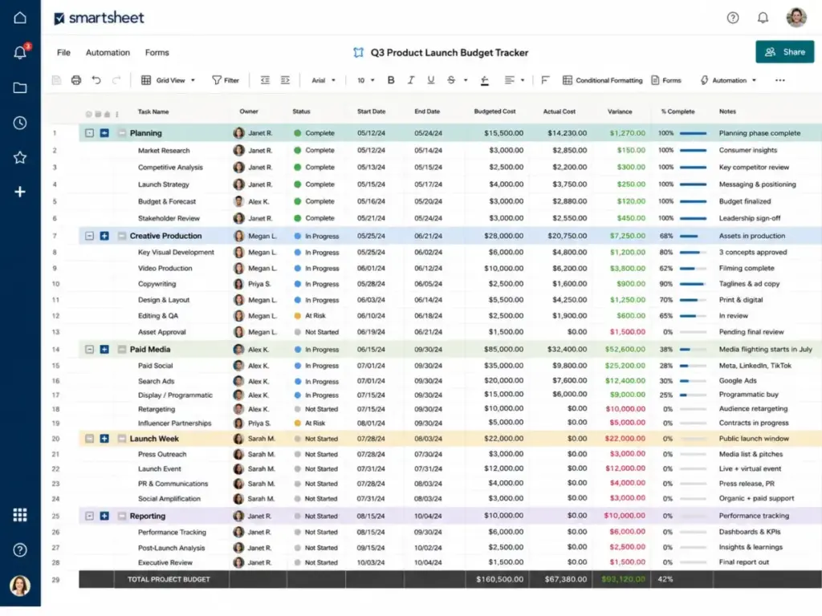Open the Arial font dropdown
This screenshot has width=822, height=616.
pos(324,80)
